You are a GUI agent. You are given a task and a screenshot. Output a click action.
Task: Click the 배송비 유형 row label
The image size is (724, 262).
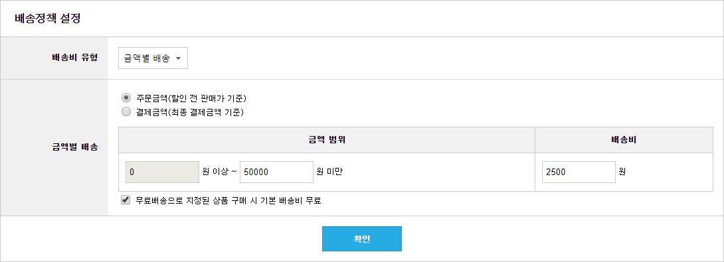75,58
